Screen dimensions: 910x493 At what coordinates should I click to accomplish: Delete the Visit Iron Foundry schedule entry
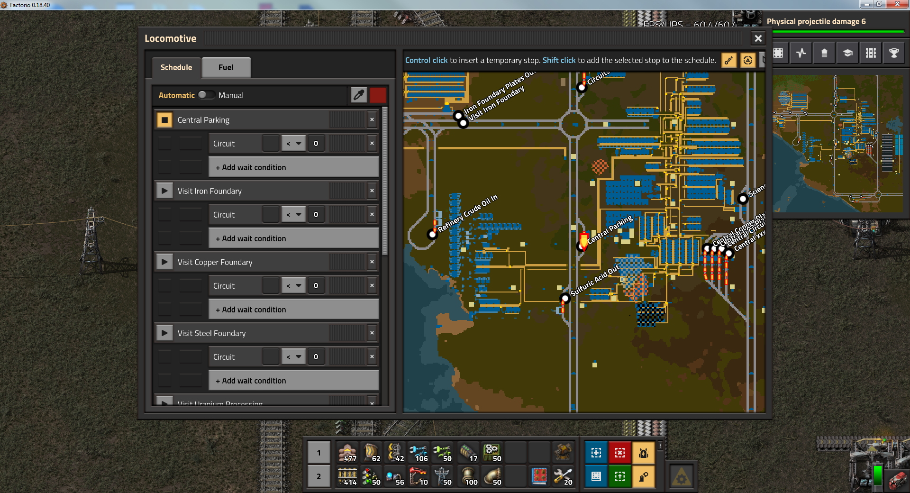(x=372, y=191)
